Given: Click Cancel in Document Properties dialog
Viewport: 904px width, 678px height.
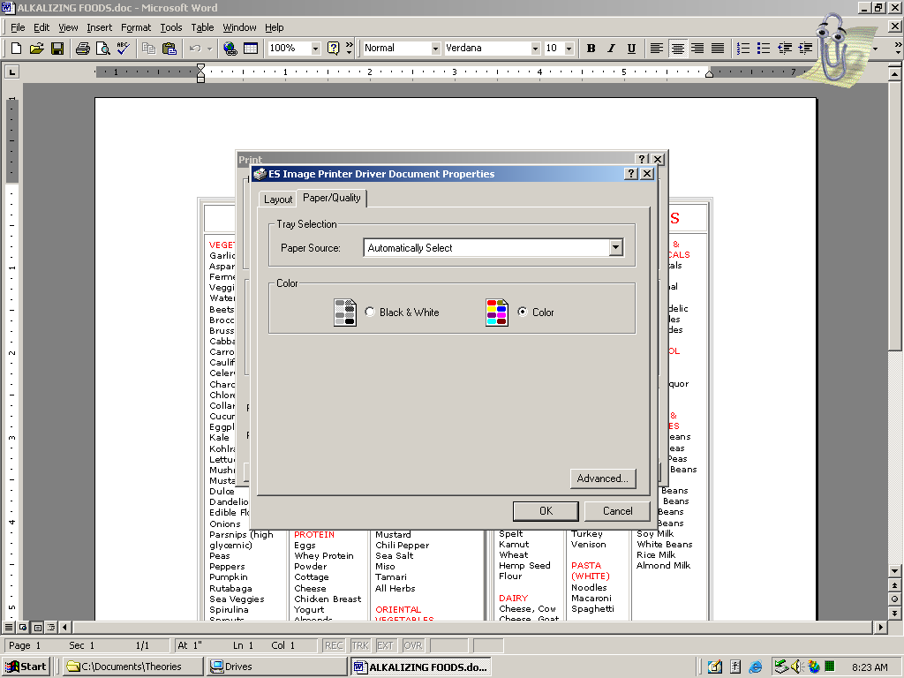Looking at the screenshot, I should (x=617, y=511).
